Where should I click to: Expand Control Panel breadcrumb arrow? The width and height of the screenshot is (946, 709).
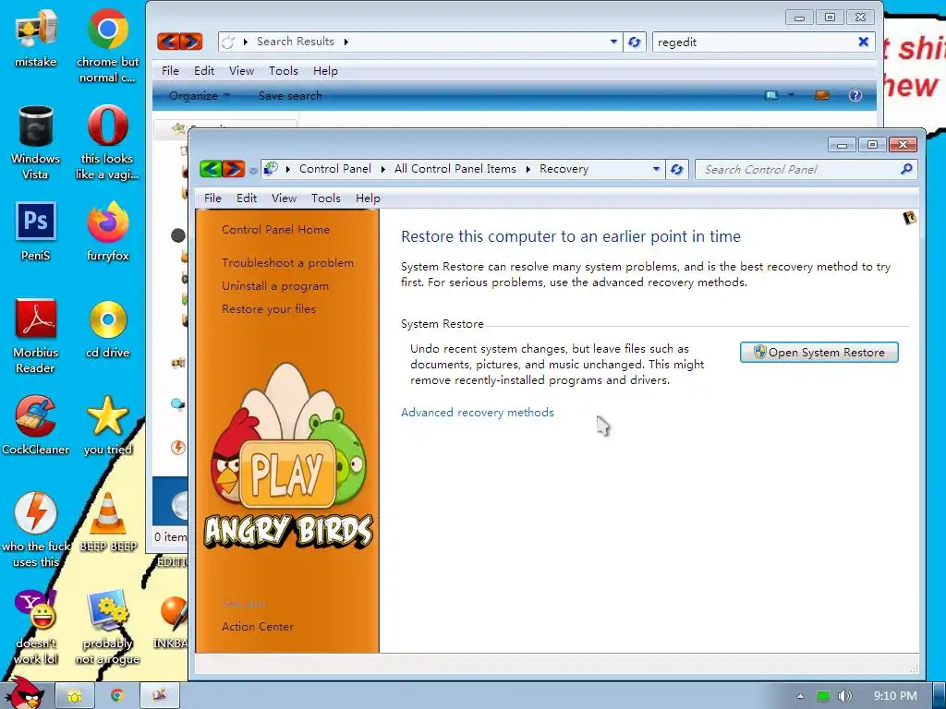382,170
